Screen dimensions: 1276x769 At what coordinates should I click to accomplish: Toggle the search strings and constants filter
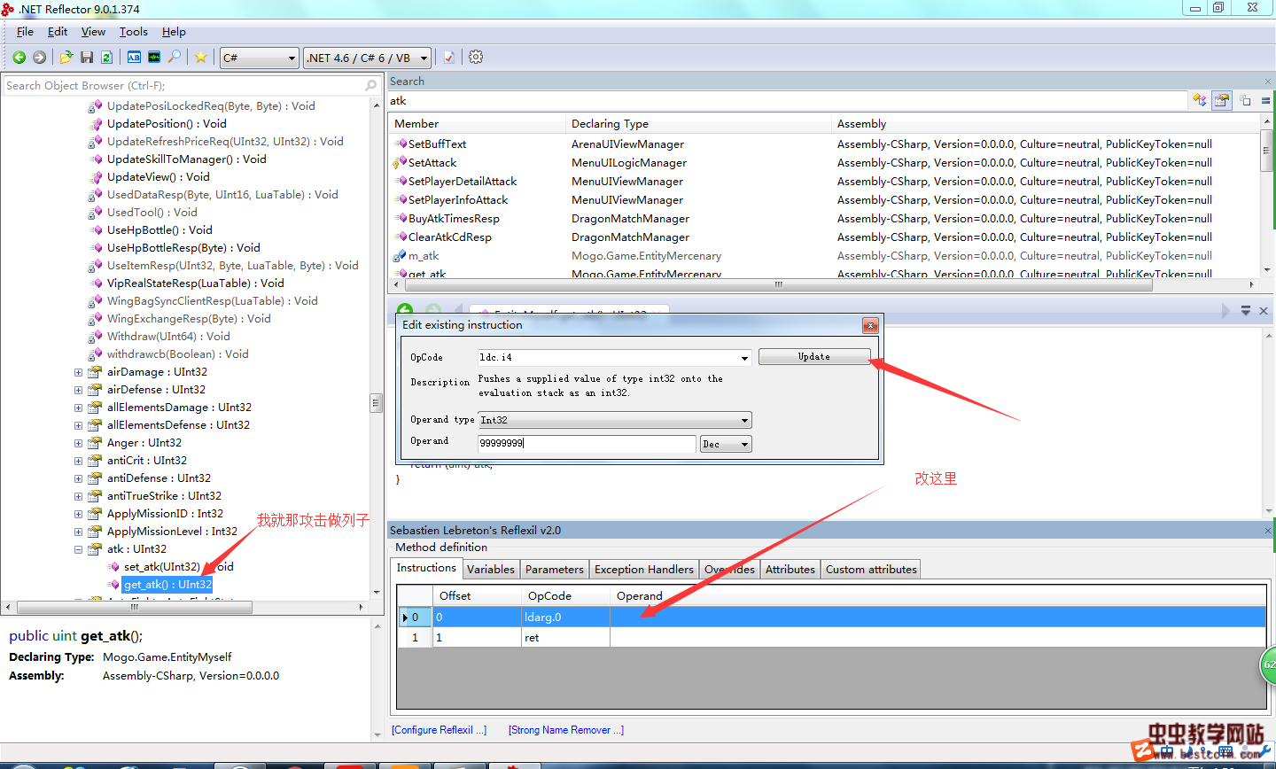pos(1245,101)
